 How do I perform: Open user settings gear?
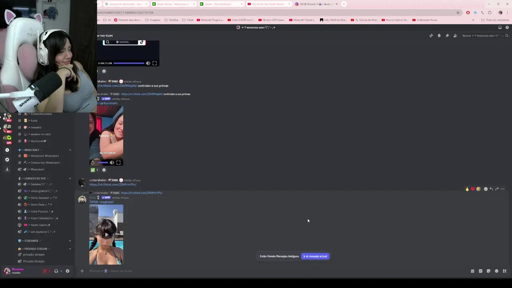pos(68,271)
